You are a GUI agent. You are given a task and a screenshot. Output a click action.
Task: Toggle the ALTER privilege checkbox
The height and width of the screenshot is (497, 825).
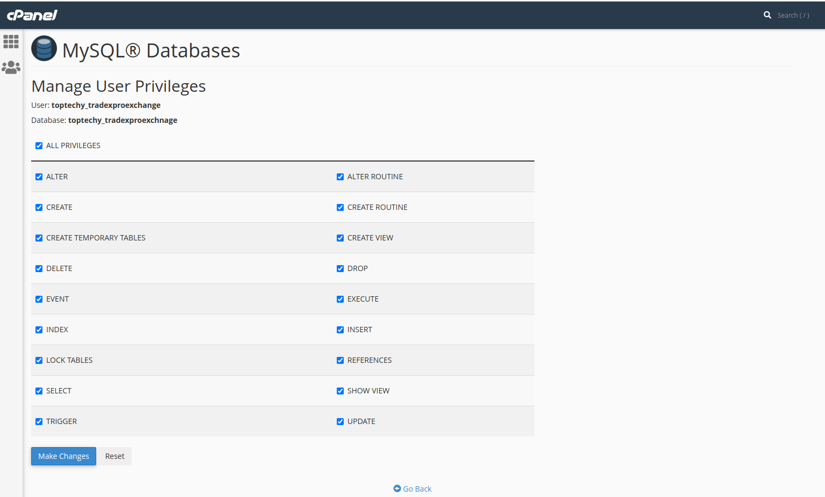[39, 177]
